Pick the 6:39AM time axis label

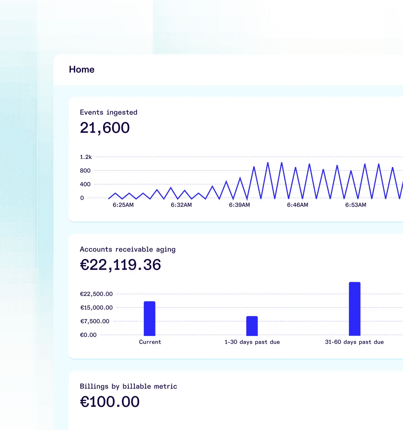pos(239,205)
